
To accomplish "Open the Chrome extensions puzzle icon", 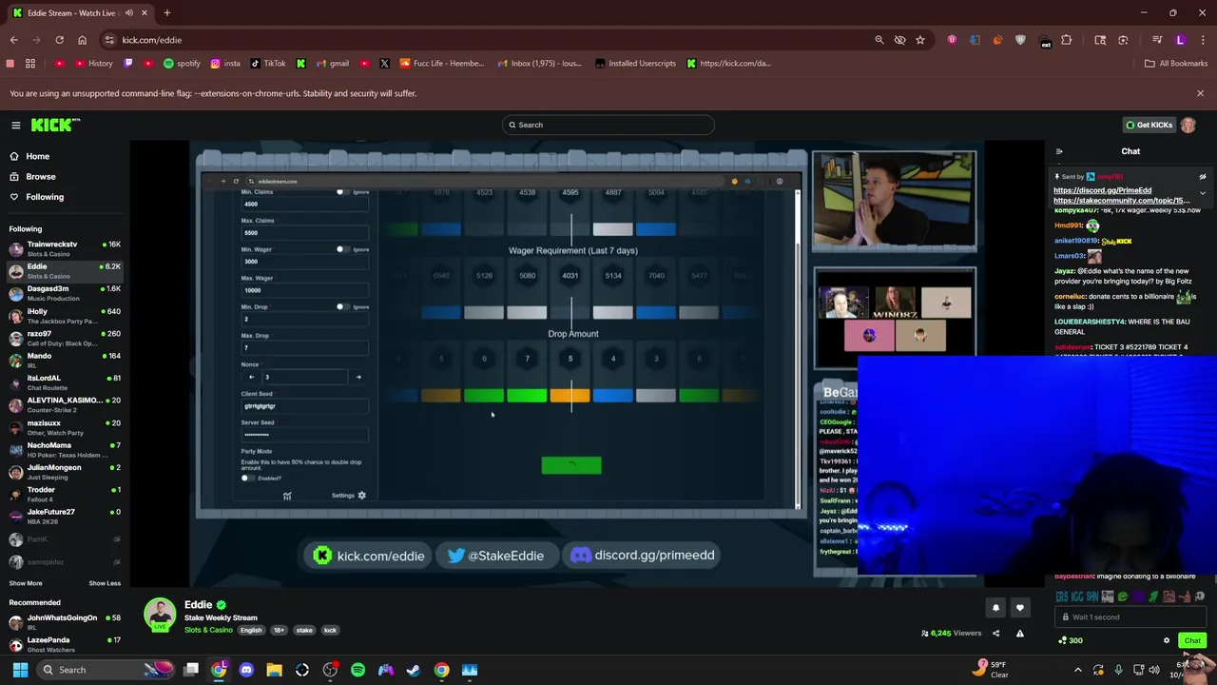I will [x=1066, y=40].
